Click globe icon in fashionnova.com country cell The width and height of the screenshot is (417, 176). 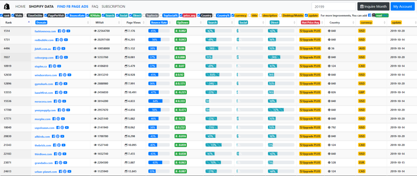pyautogui.click(x=329, y=31)
